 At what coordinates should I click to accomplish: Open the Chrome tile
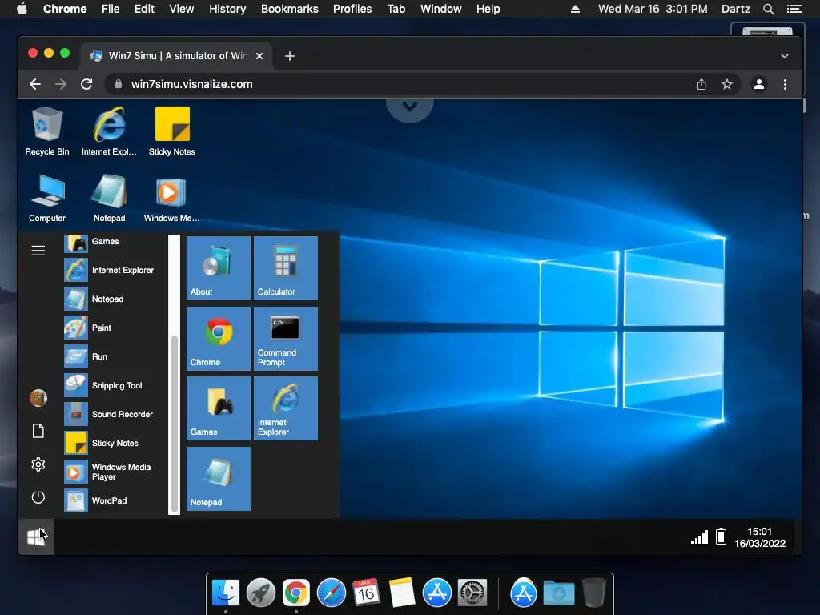click(x=219, y=339)
